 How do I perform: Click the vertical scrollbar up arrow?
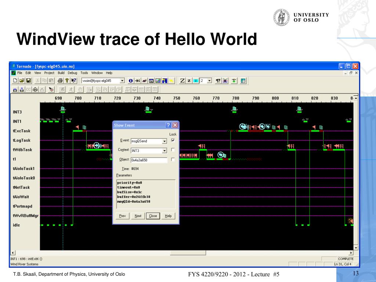point(356,98)
